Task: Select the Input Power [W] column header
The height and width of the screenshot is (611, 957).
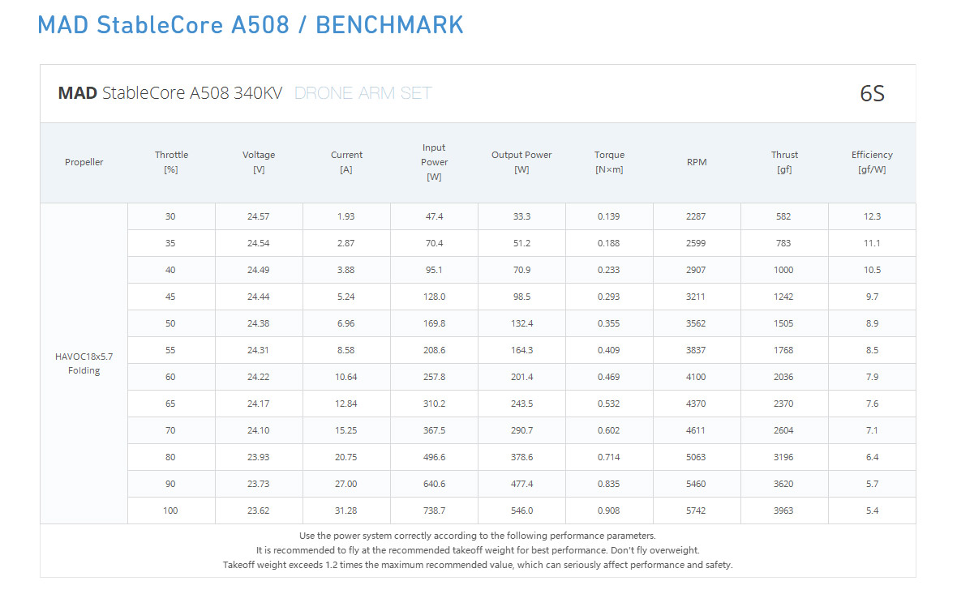Action: (x=434, y=162)
